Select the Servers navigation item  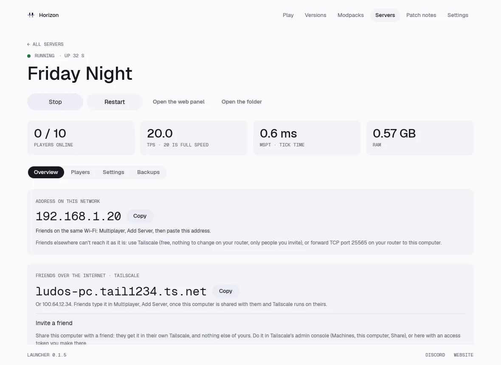pos(385,15)
